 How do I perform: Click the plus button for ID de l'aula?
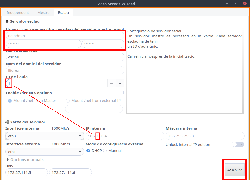pyautogui.click(x=120, y=83)
